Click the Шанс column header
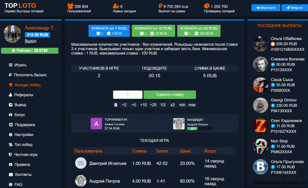 (186, 151)
